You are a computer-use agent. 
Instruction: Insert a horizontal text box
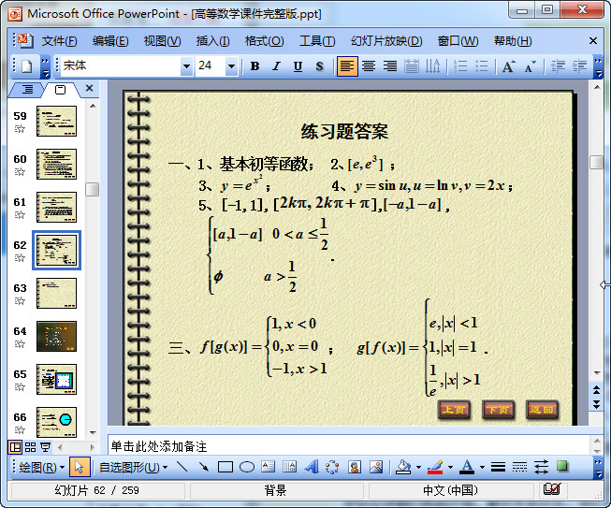pos(269,467)
